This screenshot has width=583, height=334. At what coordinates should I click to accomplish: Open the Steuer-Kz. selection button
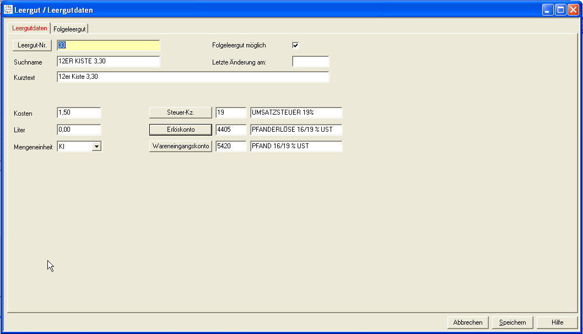tap(181, 112)
